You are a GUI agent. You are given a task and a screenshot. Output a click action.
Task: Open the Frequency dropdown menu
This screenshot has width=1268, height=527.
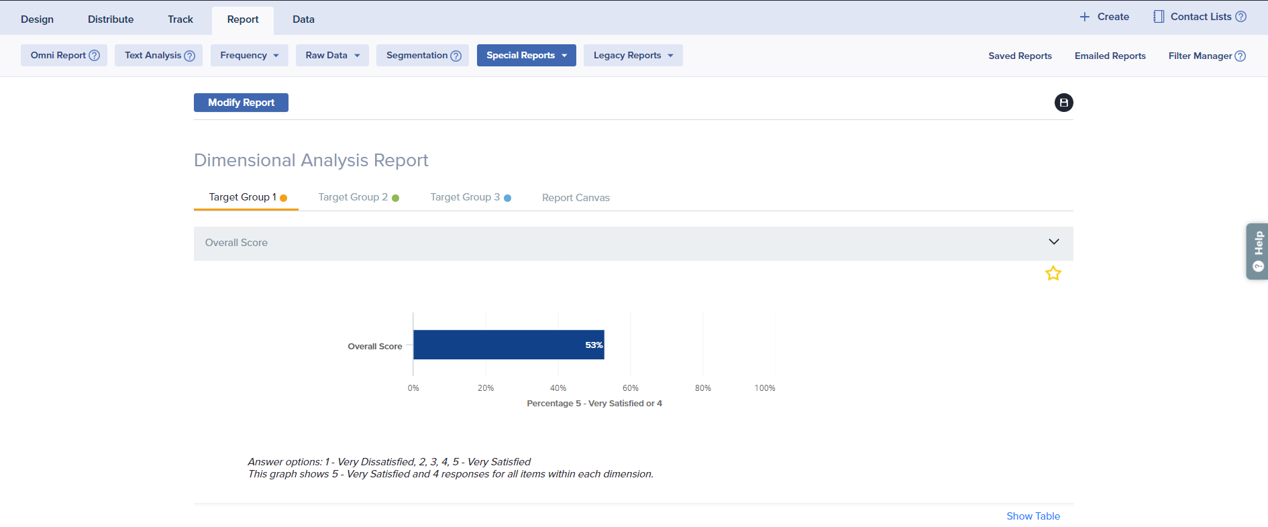point(249,56)
